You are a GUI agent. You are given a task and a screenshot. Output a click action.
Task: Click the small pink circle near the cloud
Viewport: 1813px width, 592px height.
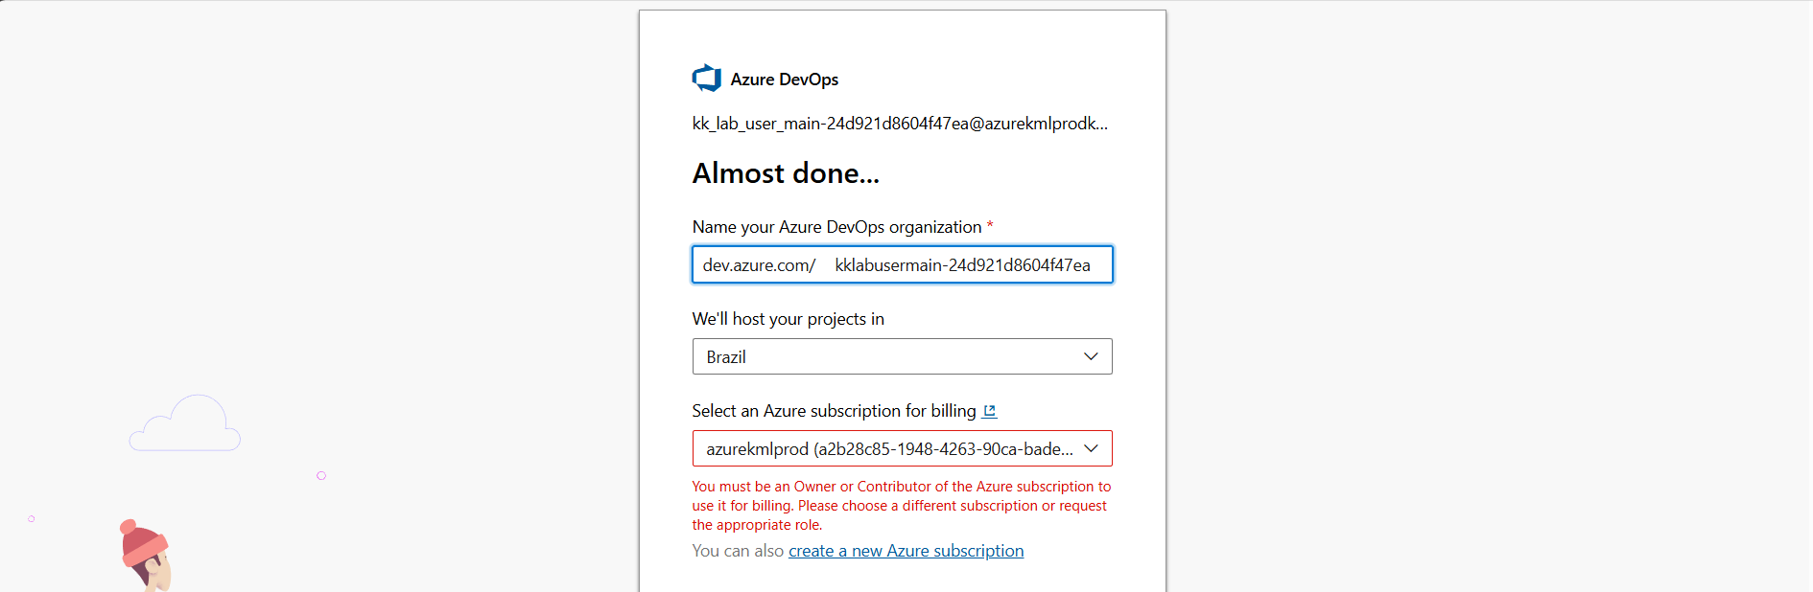[x=321, y=475]
